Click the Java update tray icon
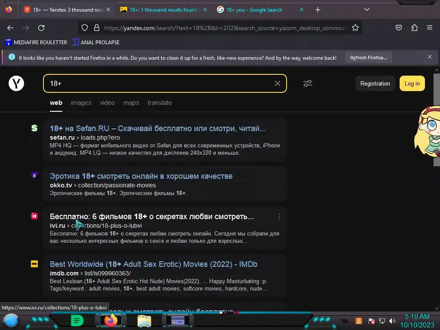440x330 pixels. coord(359,321)
